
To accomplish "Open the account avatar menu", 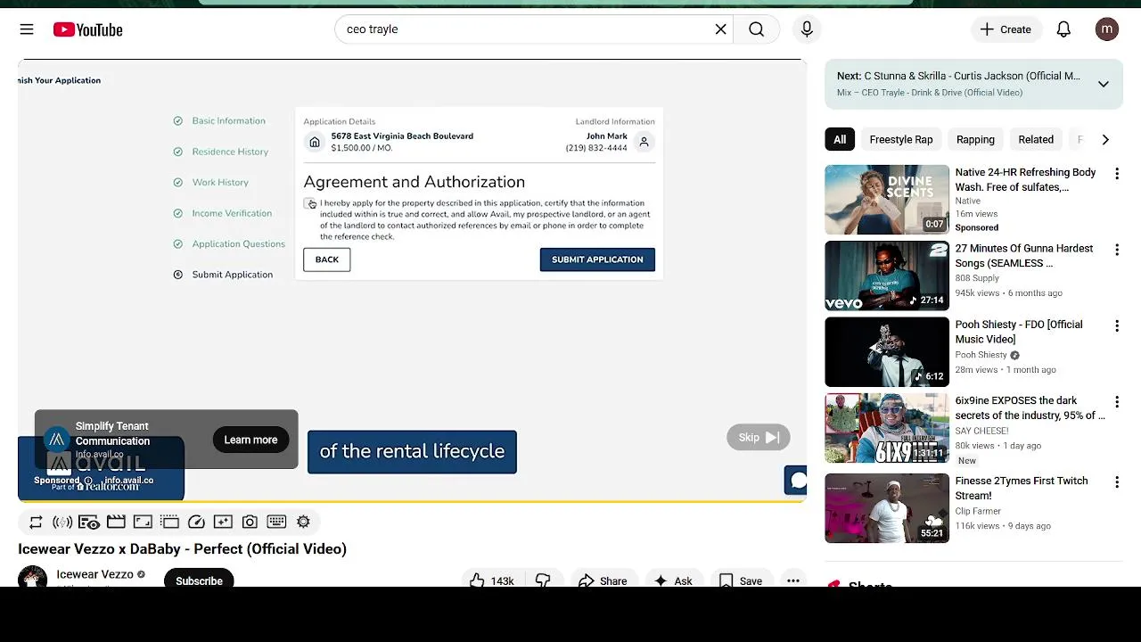I will tap(1107, 29).
